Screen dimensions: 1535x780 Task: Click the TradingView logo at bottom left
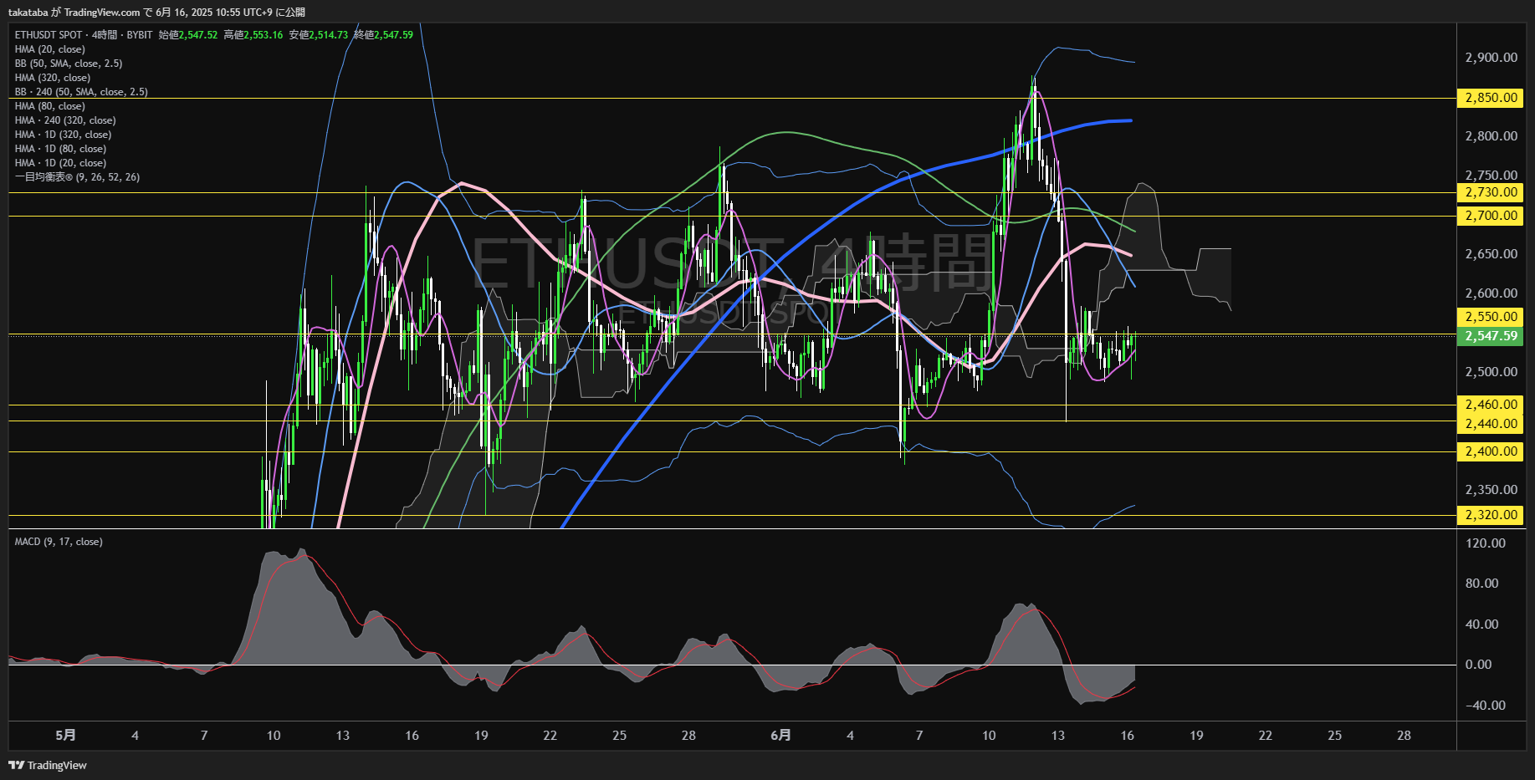pos(48,765)
